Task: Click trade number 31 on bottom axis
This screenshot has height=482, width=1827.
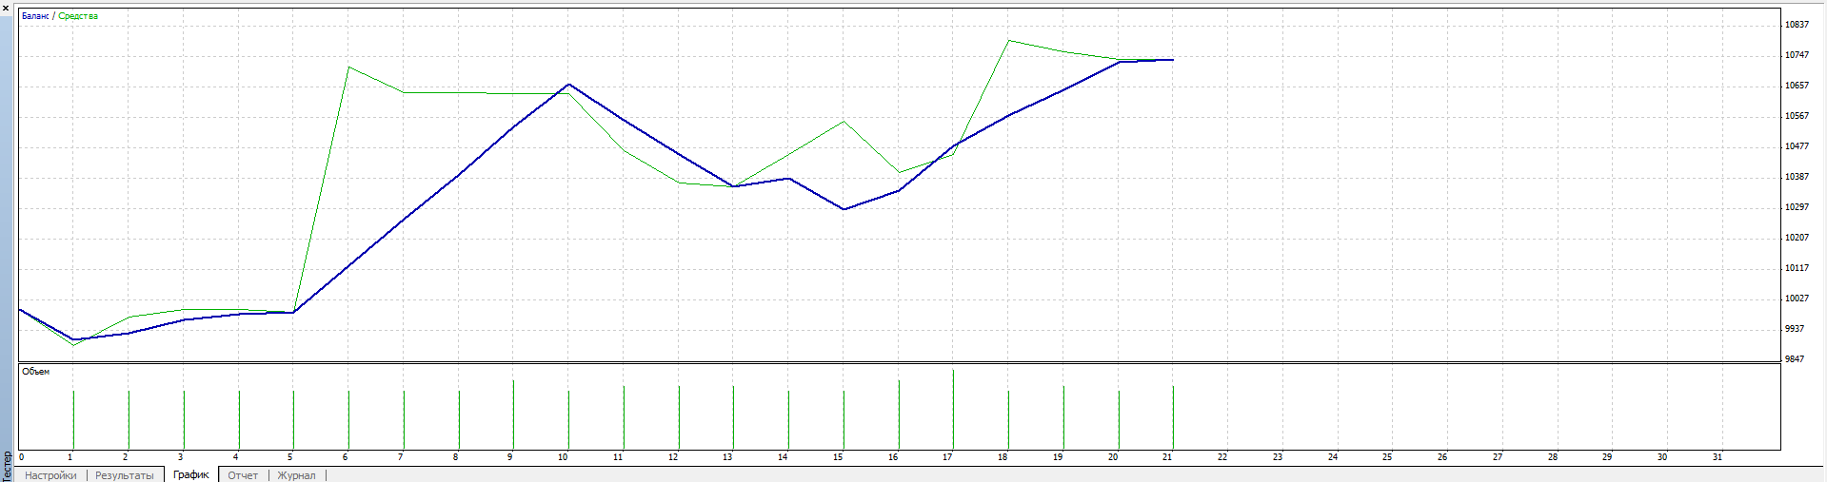Action: point(1718,457)
